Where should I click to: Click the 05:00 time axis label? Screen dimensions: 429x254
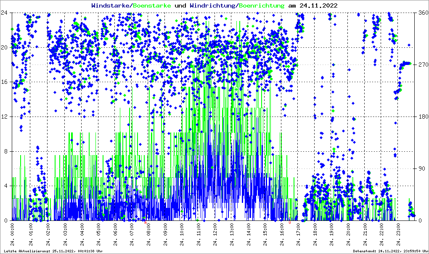point(98,234)
